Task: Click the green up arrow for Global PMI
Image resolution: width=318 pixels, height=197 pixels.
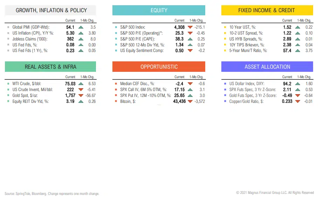Action: click(x=81, y=27)
